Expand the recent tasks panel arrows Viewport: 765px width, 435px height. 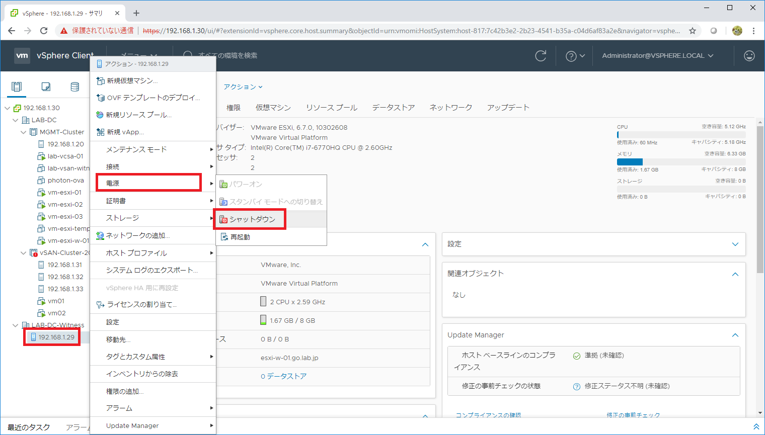coord(756,426)
